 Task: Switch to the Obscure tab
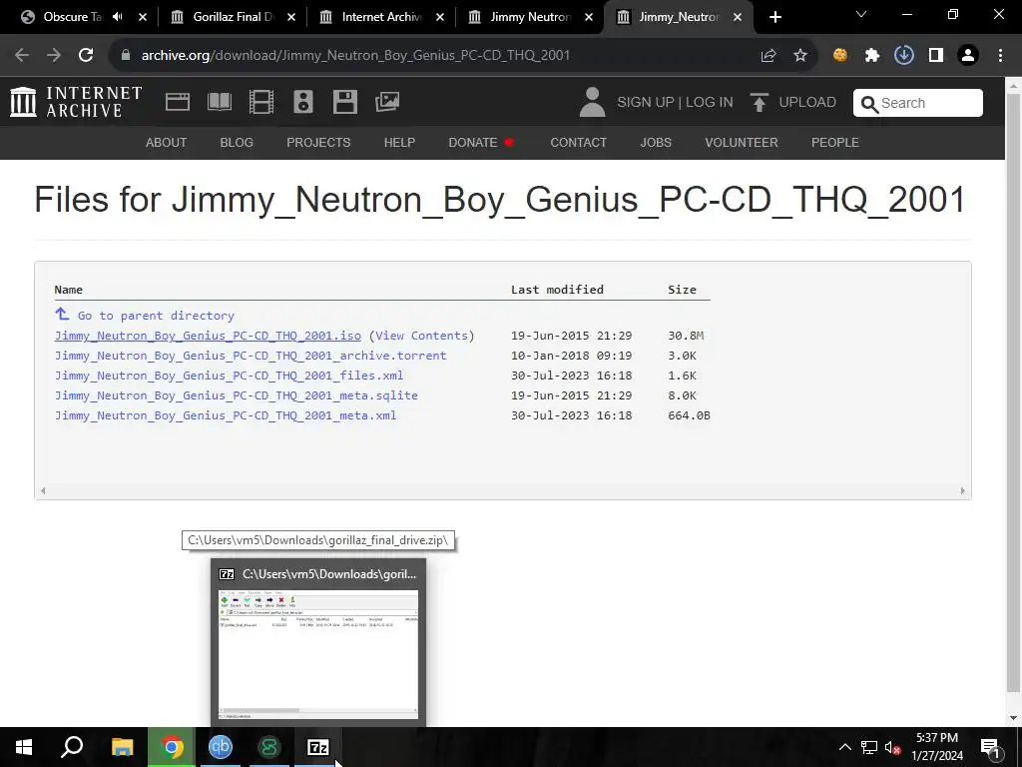point(72,17)
